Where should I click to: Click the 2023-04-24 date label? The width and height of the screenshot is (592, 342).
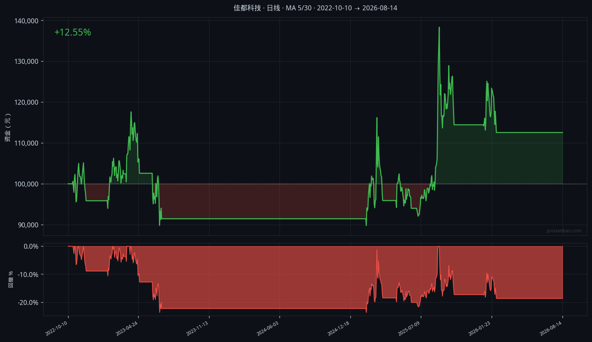point(127,329)
